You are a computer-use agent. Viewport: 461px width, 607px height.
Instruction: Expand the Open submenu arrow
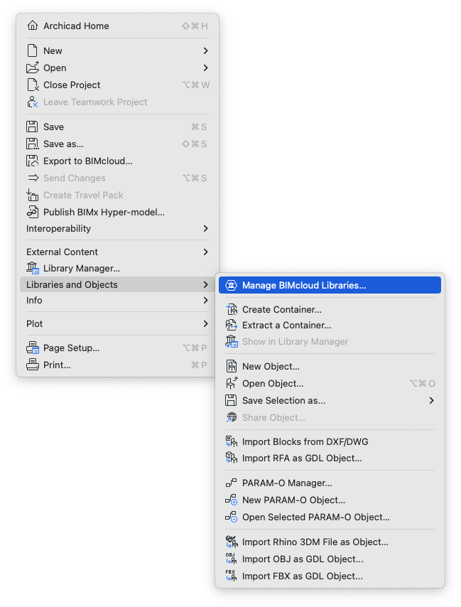click(x=206, y=68)
